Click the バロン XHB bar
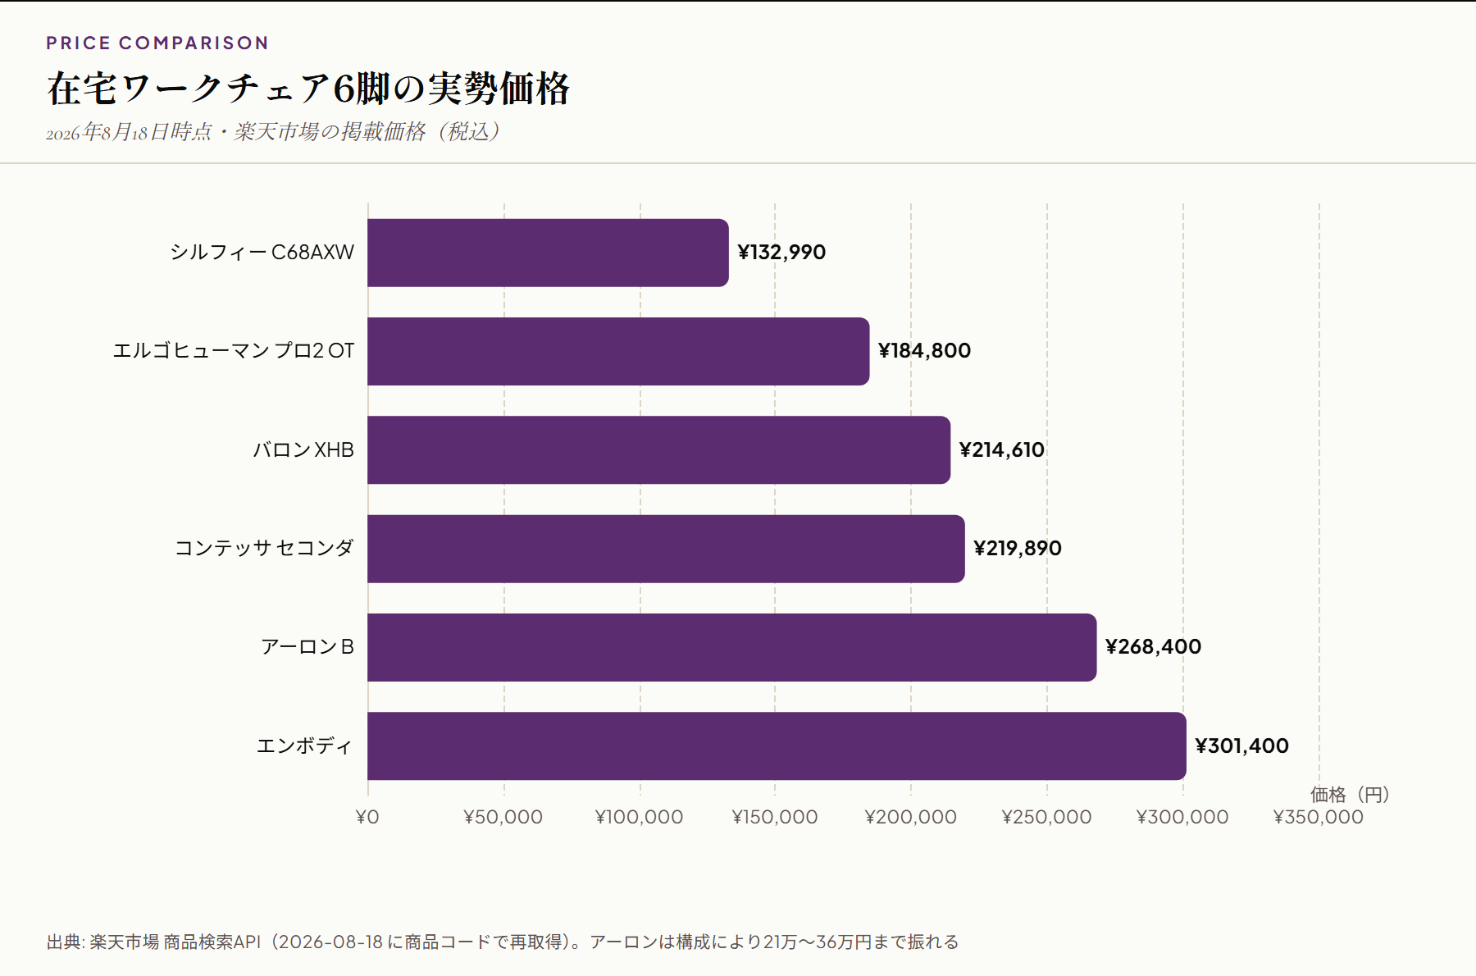 [659, 450]
